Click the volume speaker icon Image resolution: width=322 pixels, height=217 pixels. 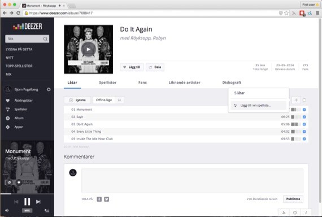click(7, 210)
